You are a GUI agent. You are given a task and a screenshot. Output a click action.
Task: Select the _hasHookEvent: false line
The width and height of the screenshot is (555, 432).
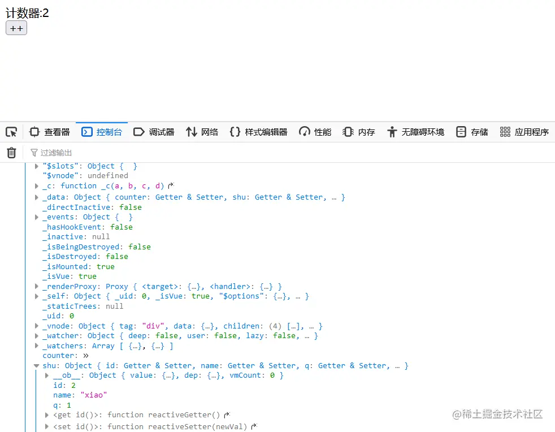click(88, 227)
